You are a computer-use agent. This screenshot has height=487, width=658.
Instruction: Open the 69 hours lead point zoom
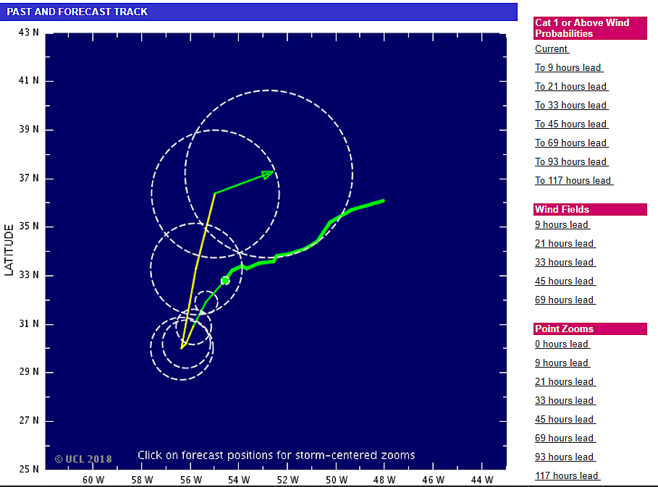tap(565, 439)
